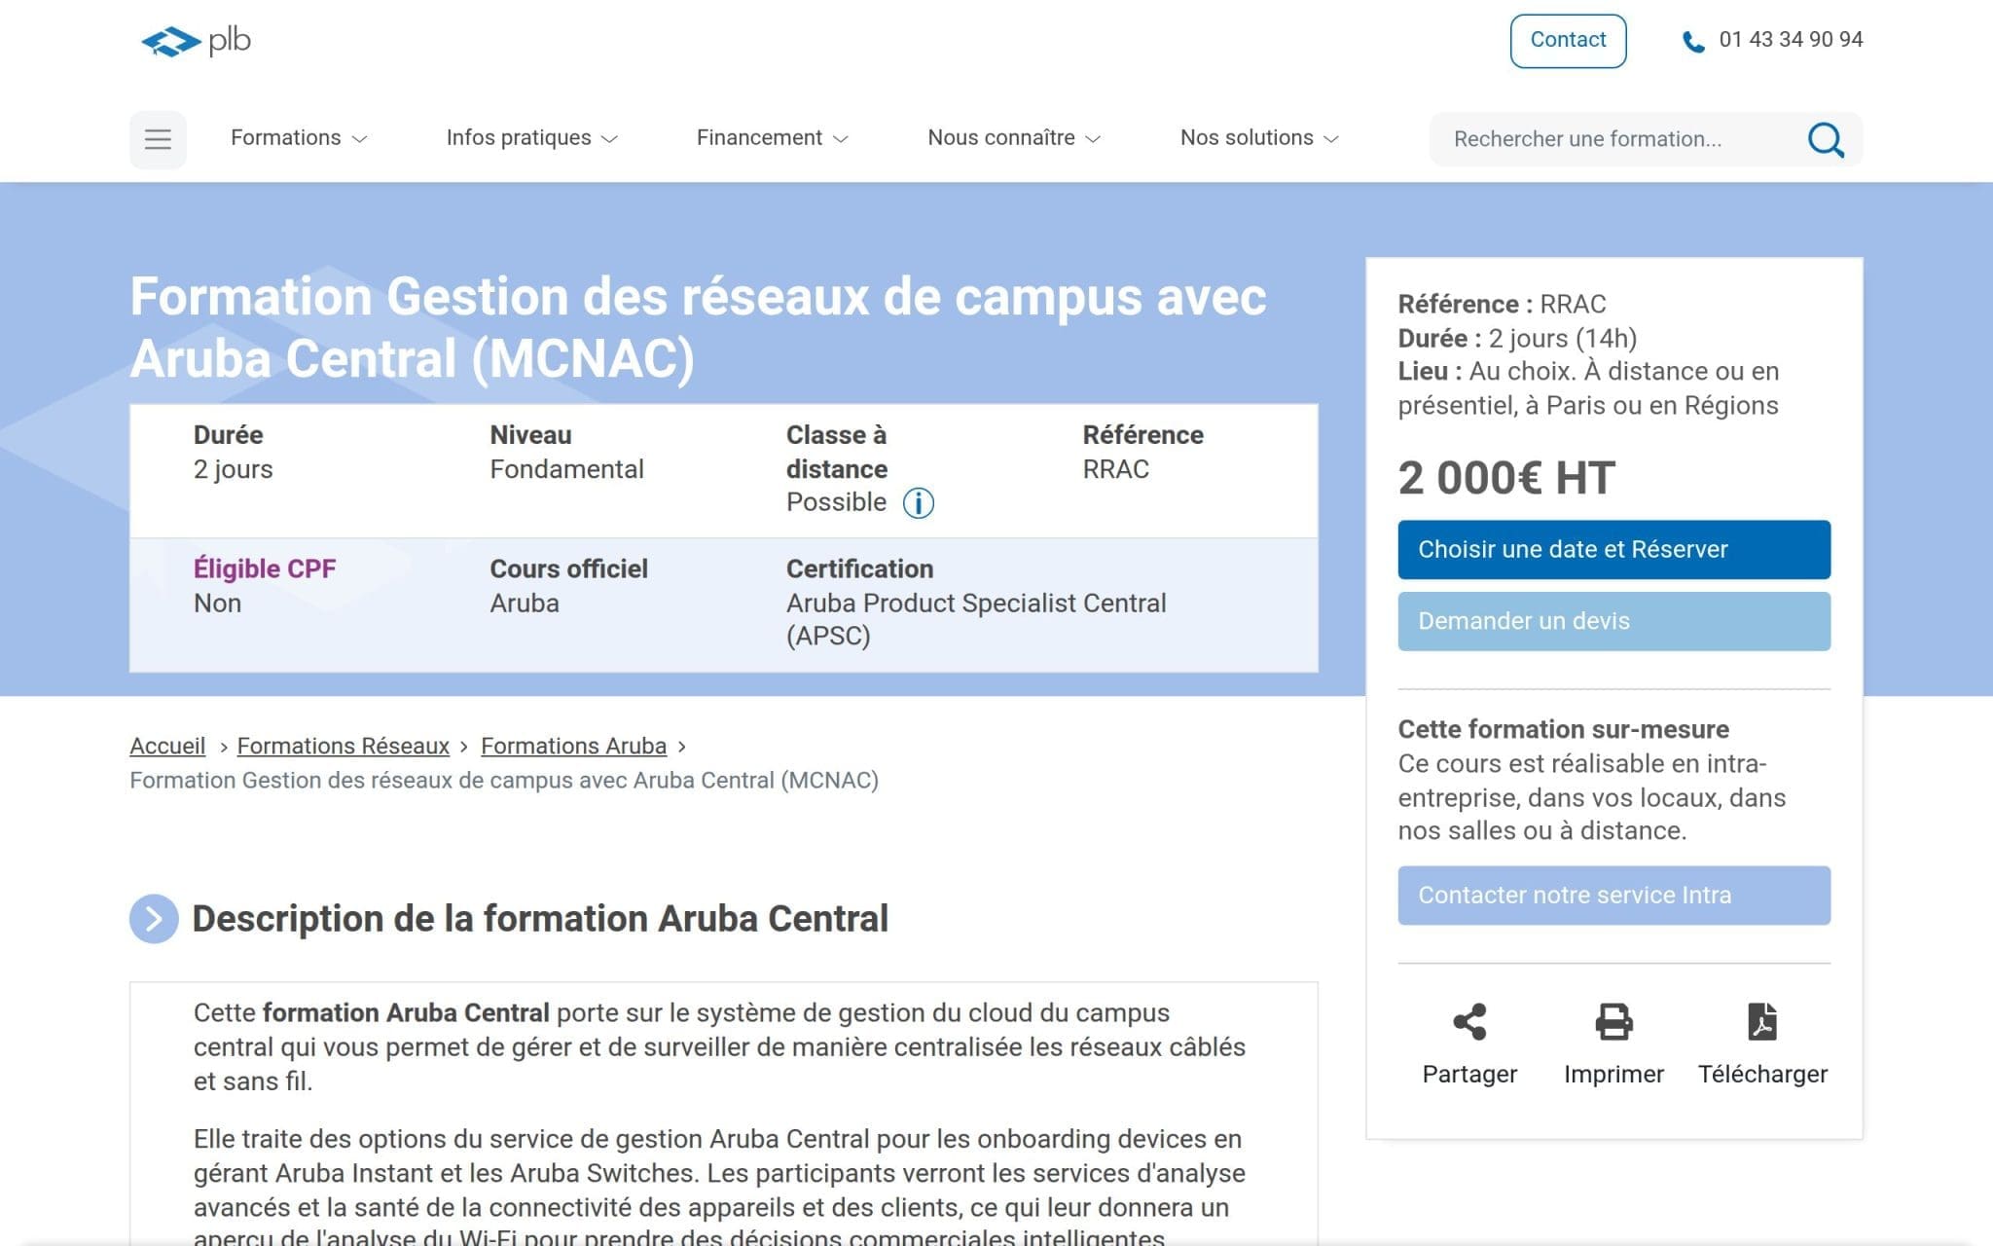This screenshot has height=1246, width=1993.
Task: Click the search magnifier icon
Action: 1826,139
